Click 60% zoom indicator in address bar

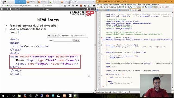[x=37, y=5]
